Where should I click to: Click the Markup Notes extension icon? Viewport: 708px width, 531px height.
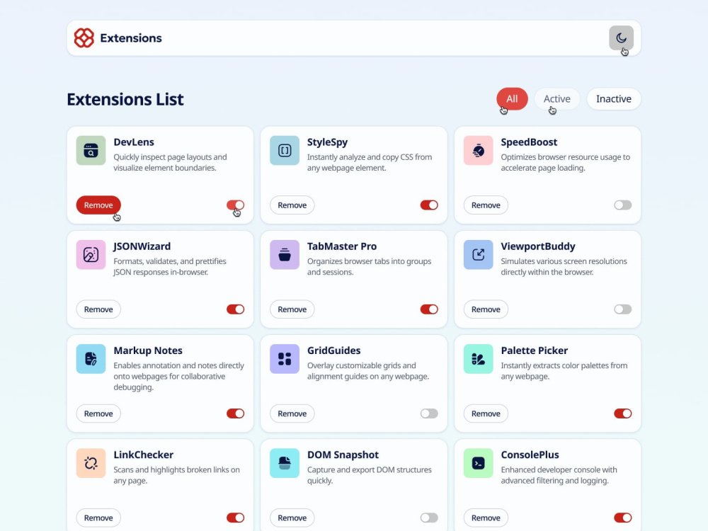click(91, 359)
